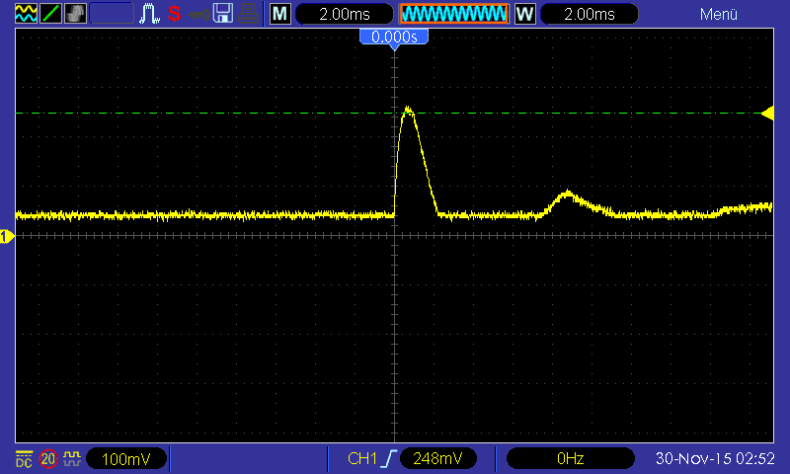Viewport: 790px width, 474px height.
Task: Click the main timebase 2.00ms value
Action: tap(345, 14)
